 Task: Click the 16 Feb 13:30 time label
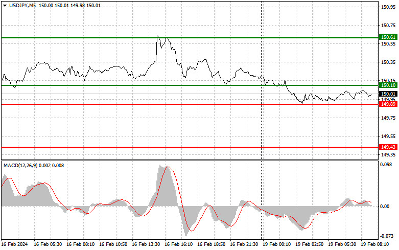point(146,244)
